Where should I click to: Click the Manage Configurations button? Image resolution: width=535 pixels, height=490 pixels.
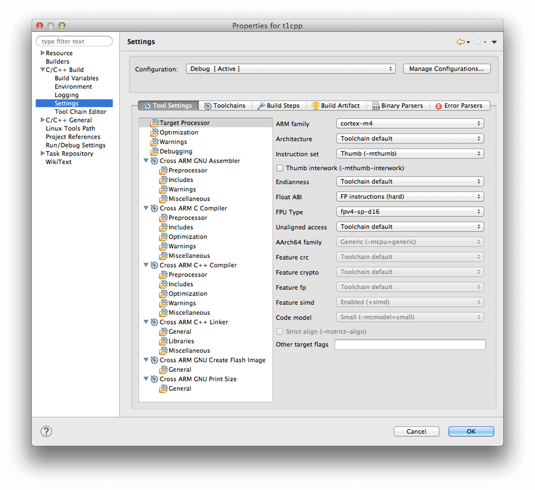coord(447,69)
